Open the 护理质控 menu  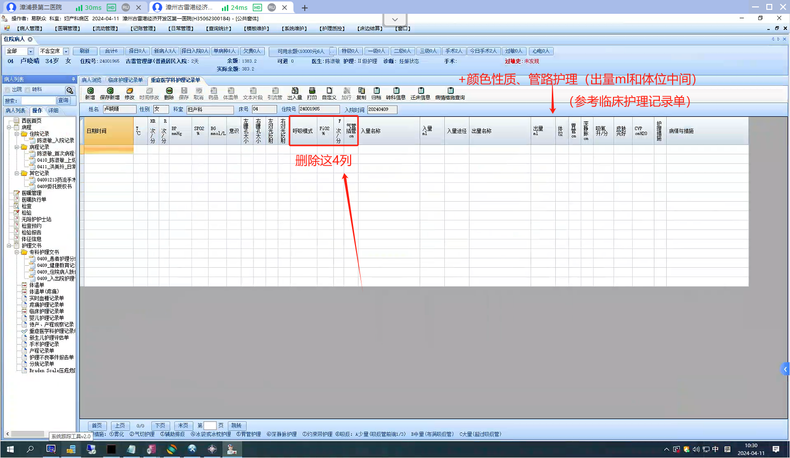tap(332, 29)
